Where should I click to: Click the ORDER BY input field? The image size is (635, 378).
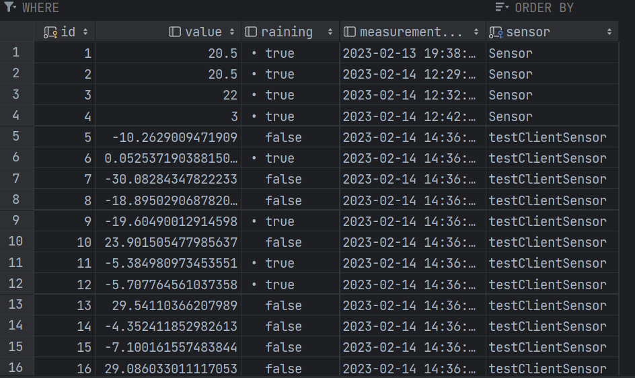pyautogui.click(x=574, y=7)
